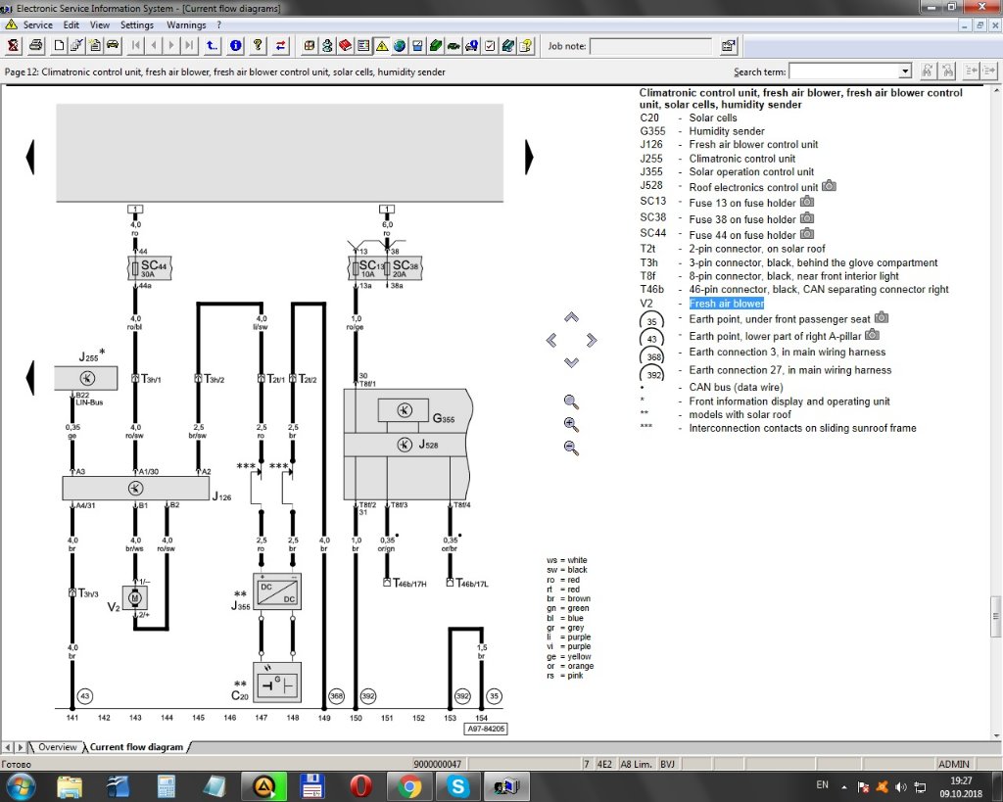Image resolution: width=1003 pixels, height=802 pixels.
Task: Click the yellow question mark help icon
Action: [258, 45]
